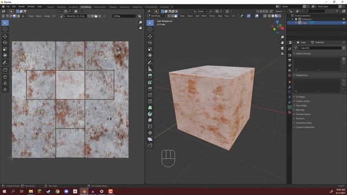This screenshot has height=195, width=347.
Task: Select the Shear tool
Action: point(150,139)
